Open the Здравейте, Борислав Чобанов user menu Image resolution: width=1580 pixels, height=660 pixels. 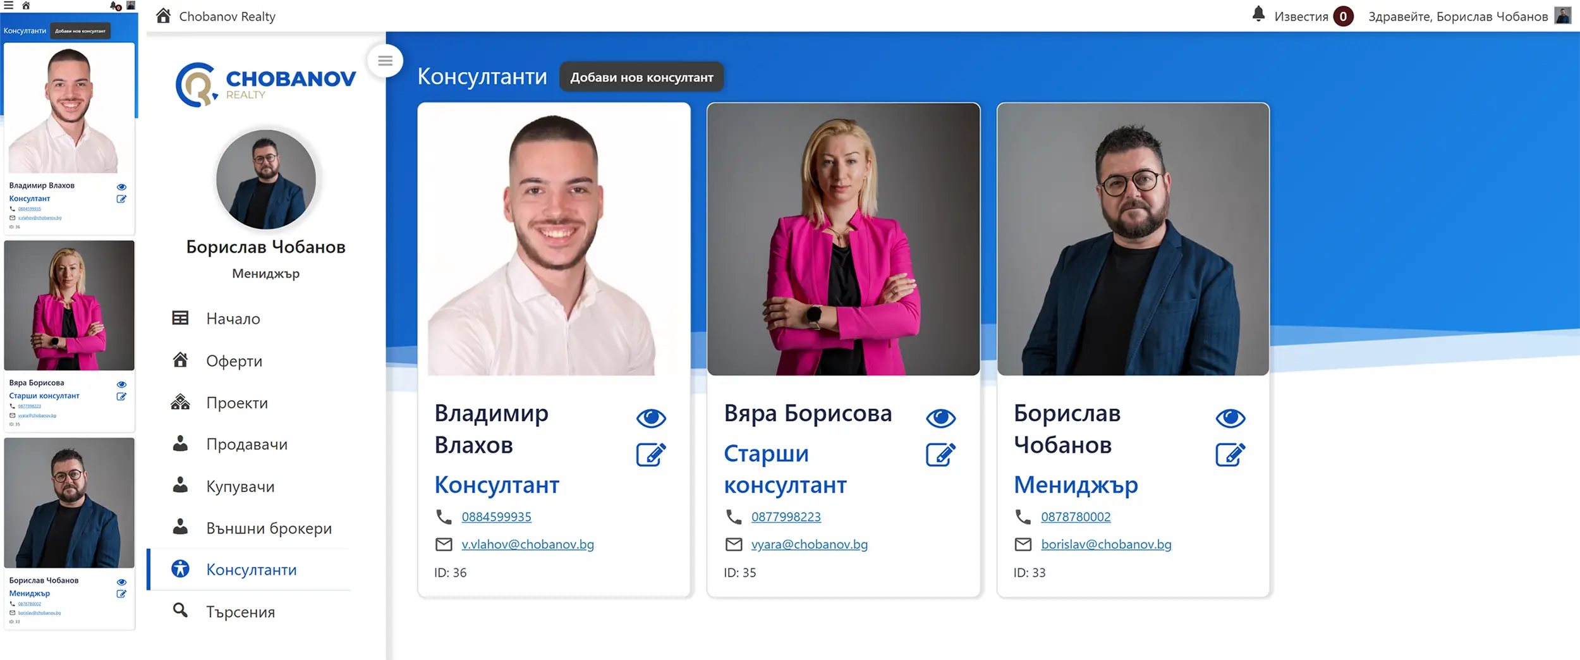tap(1458, 16)
